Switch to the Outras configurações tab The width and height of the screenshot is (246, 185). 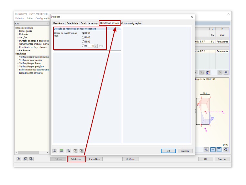[131, 23]
